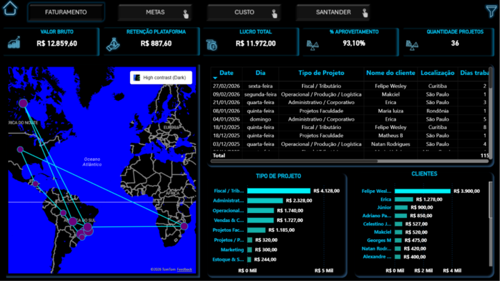Open the filter funnel icon
The image size is (500, 281).
[x=492, y=11]
